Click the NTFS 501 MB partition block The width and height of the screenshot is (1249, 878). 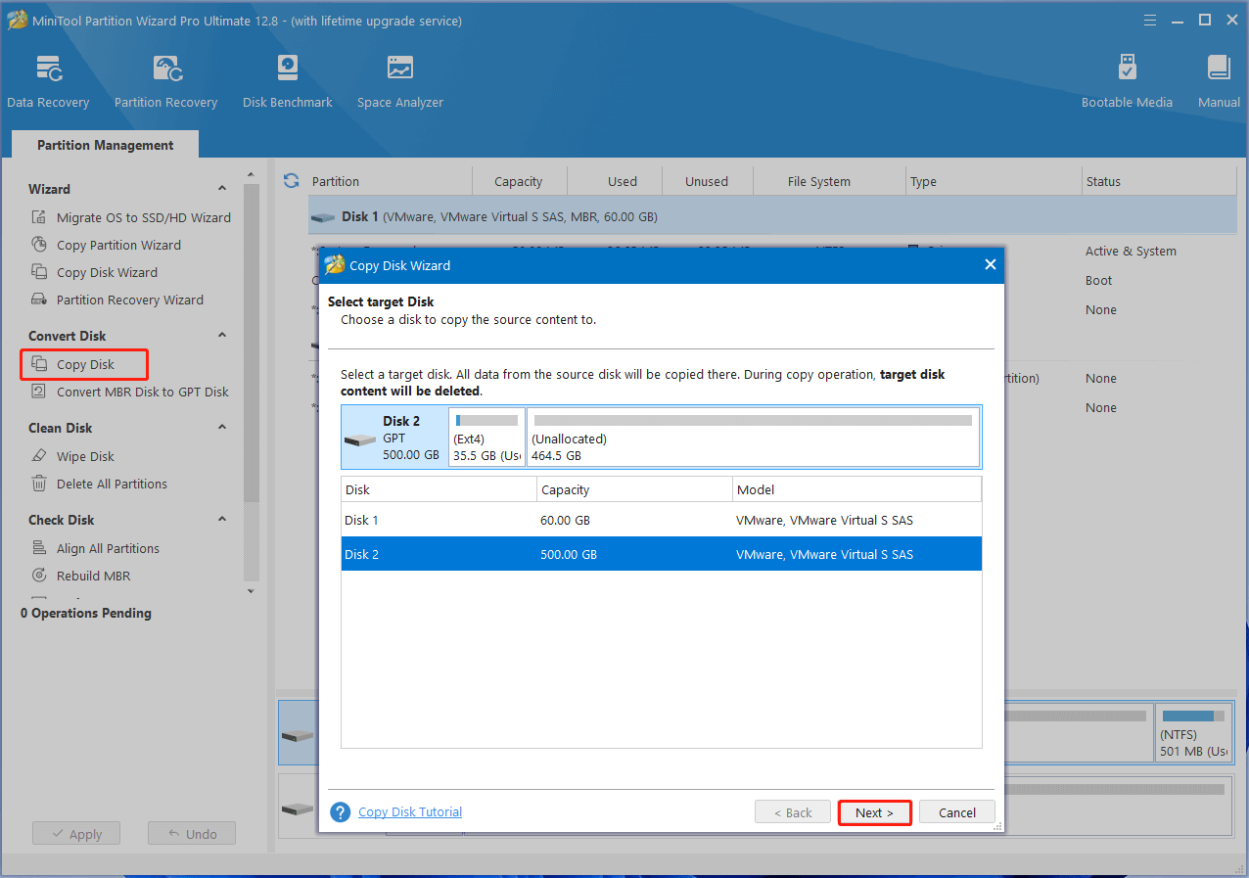1194,733
